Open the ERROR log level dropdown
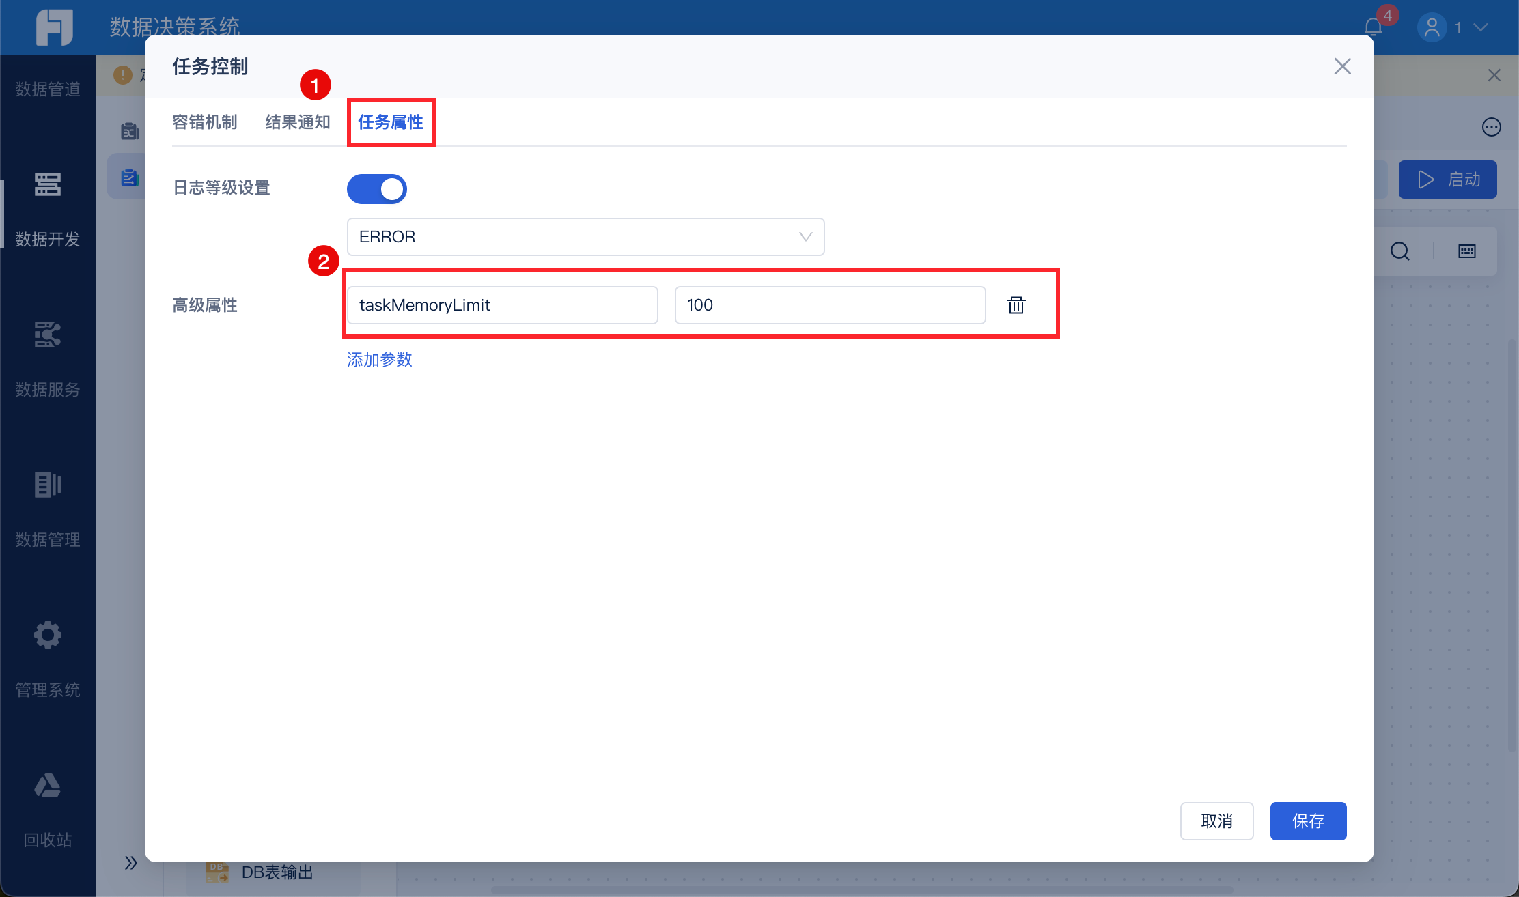Screen dimensions: 1519x897 [x=585, y=237]
